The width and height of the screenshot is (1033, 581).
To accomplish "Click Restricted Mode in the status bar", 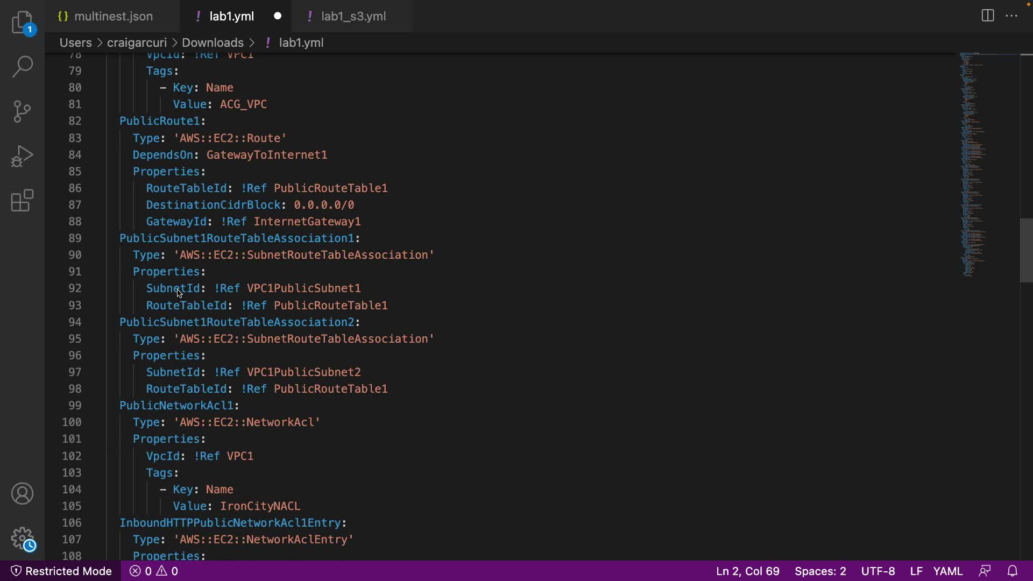I will (61, 571).
